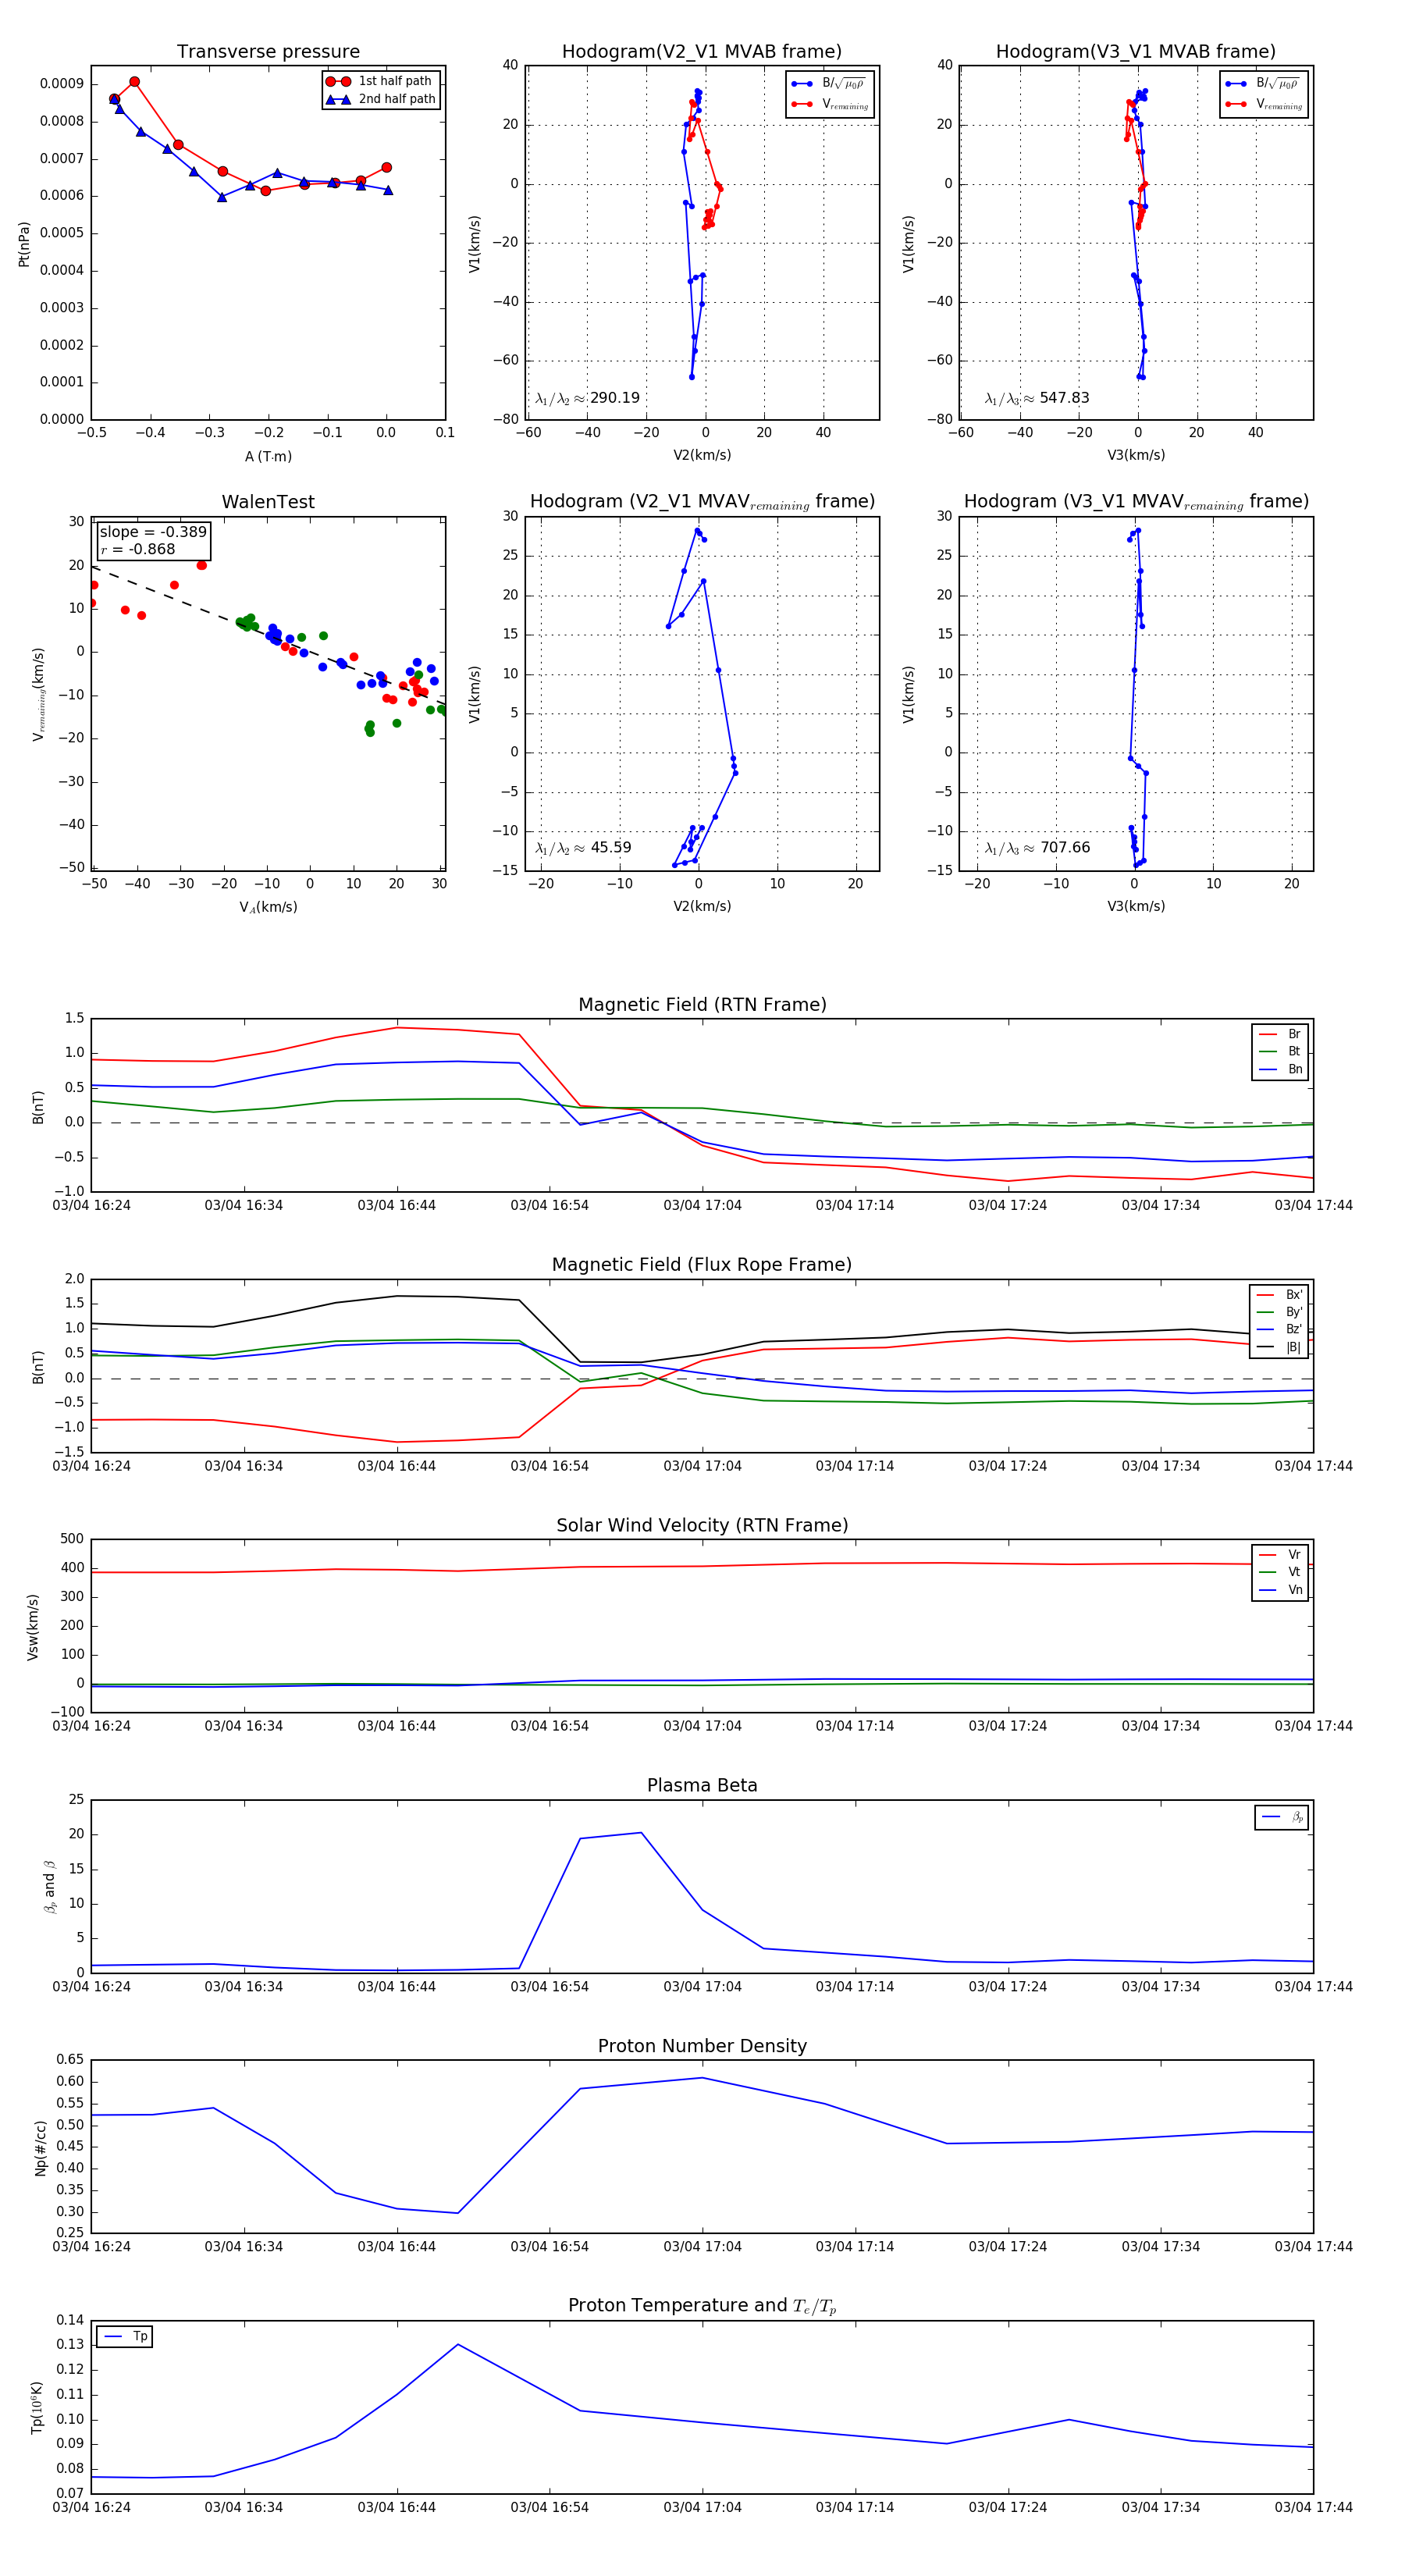Viewport: 1405px width, 2576px height.
Task: Click the Solar Wind Velocity (RTN Frame) title
Action: [x=702, y=1526]
